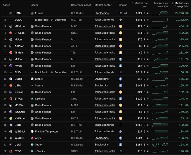This screenshot has height=155, width=191.
Task: Click the TQQQon asset icon
Action: (11, 112)
